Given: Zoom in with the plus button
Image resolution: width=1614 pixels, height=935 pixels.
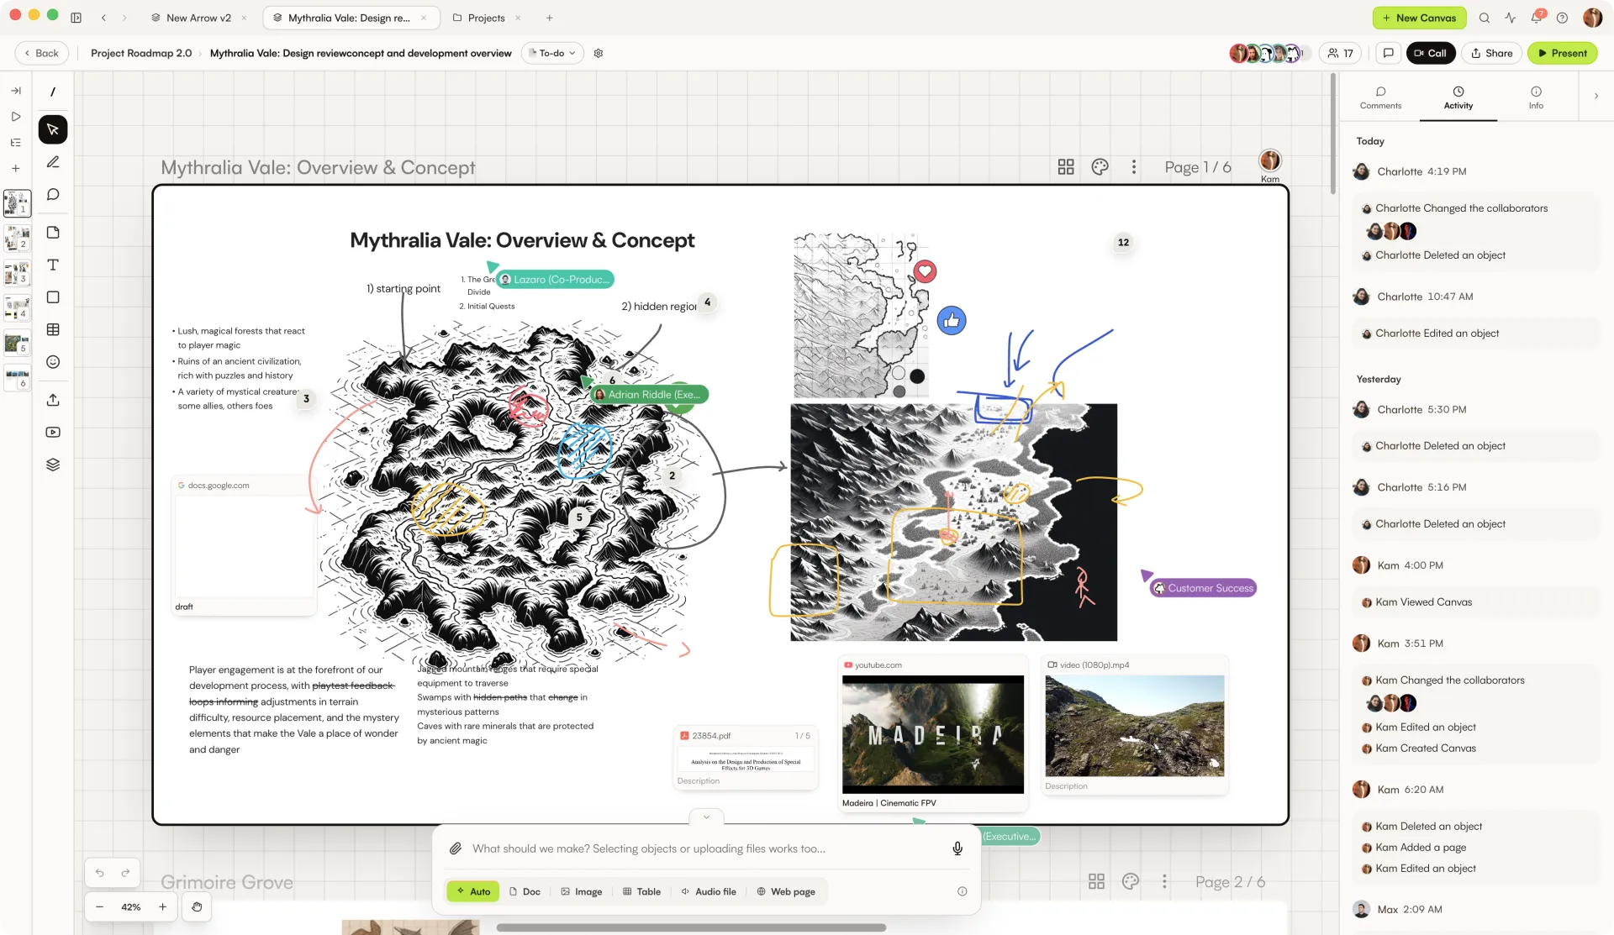Looking at the screenshot, I should coord(162,906).
